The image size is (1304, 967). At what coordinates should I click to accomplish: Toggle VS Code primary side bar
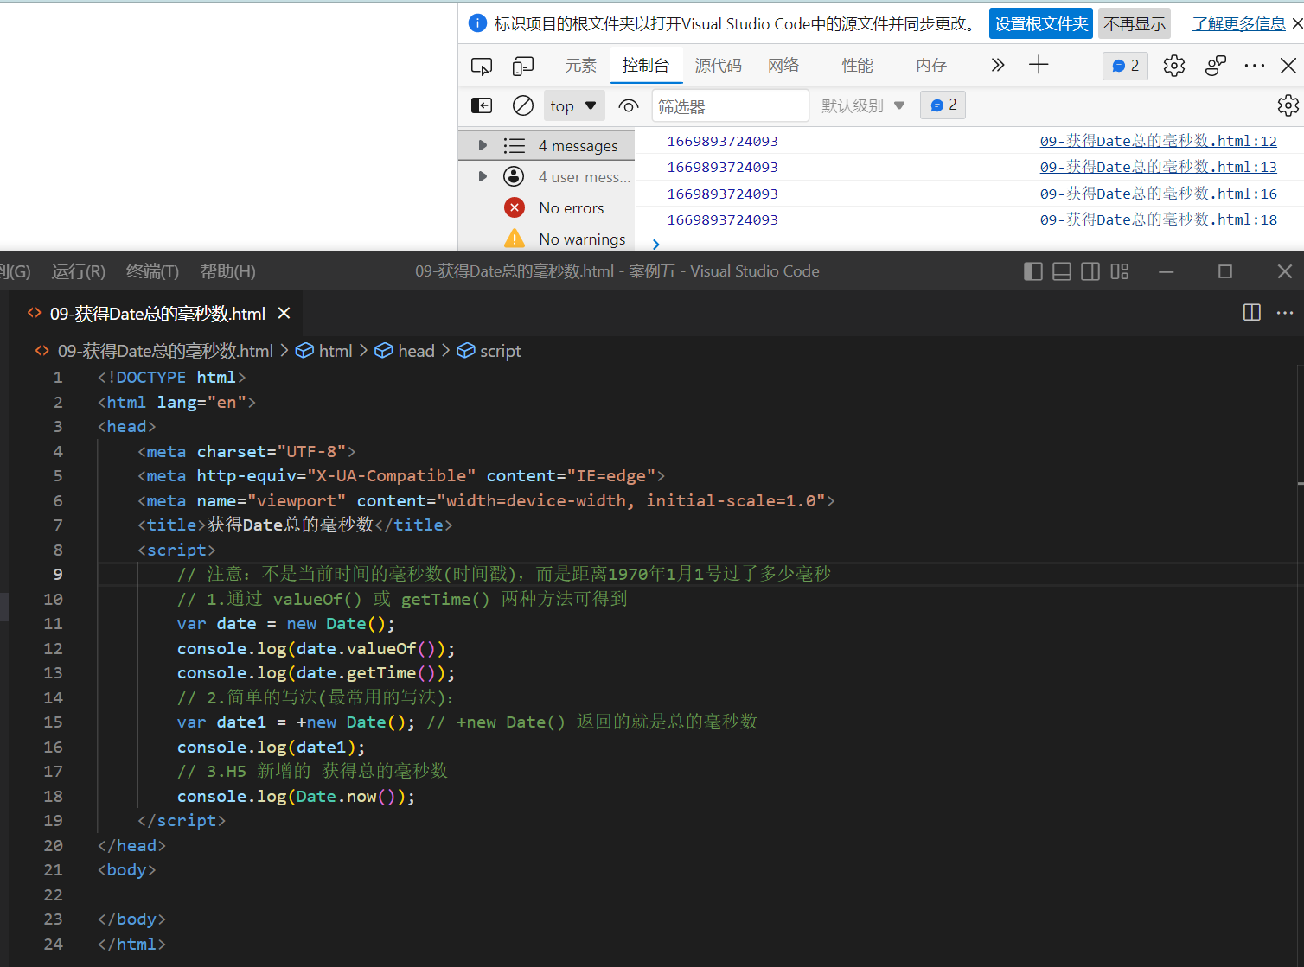pos(1032,271)
